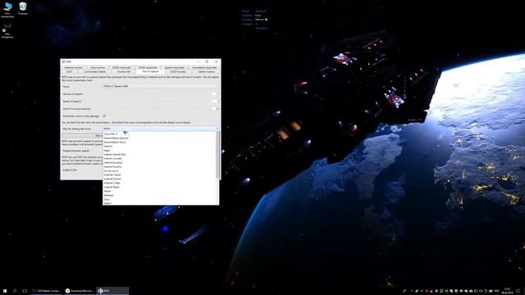525x295 pixels.
Task: Toggle Distort the voice on ship damage
Action: tap(104, 116)
